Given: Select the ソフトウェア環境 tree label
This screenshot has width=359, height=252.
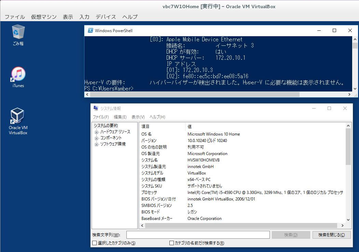Looking at the screenshot, I should pyautogui.click(x=113, y=144).
